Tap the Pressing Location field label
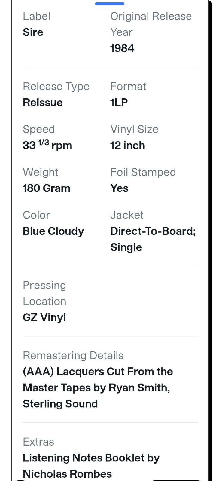Viewport: 219px width, 481px height. tap(44, 293)
